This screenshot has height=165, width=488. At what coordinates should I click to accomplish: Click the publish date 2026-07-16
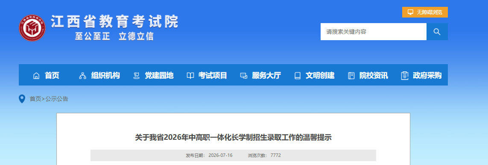pos(220,155)
